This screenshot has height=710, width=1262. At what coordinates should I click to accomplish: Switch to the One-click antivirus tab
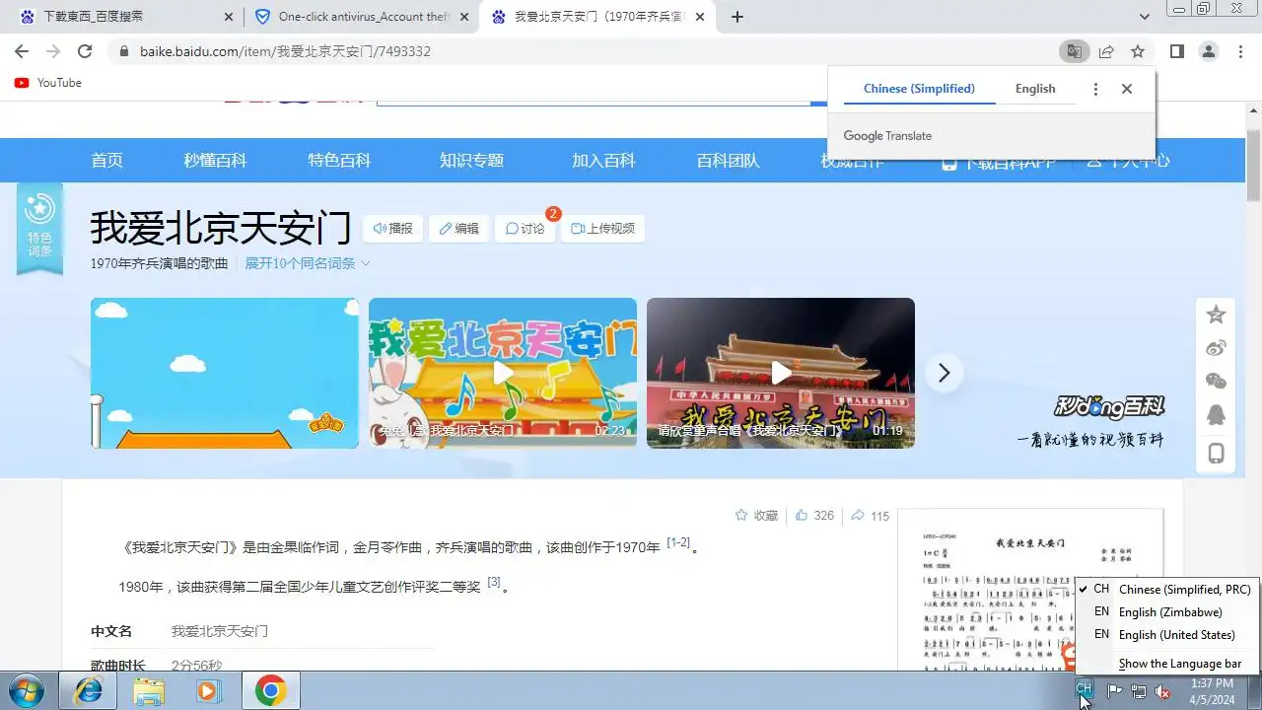coord(363,17)
